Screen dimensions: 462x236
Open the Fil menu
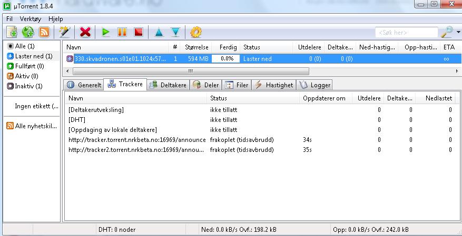pos(9,19)
